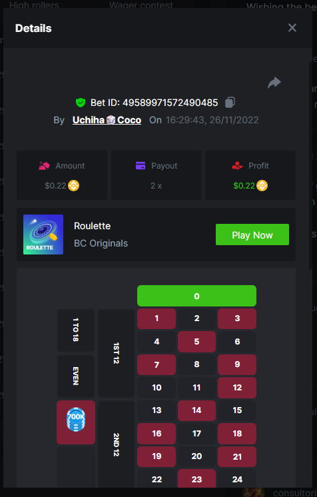Viewport: 317px width, 497px height.
Task: Click the 700K chip on red bet
Action: coord(76,420)
